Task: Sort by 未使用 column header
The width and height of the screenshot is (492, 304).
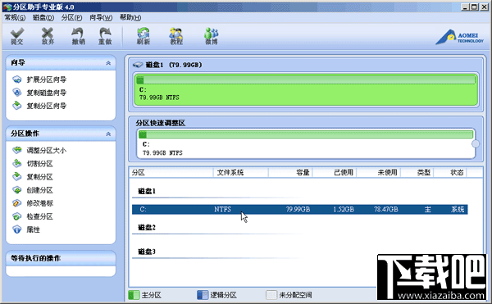Action: pyautogui.click(x=378, y=172)
